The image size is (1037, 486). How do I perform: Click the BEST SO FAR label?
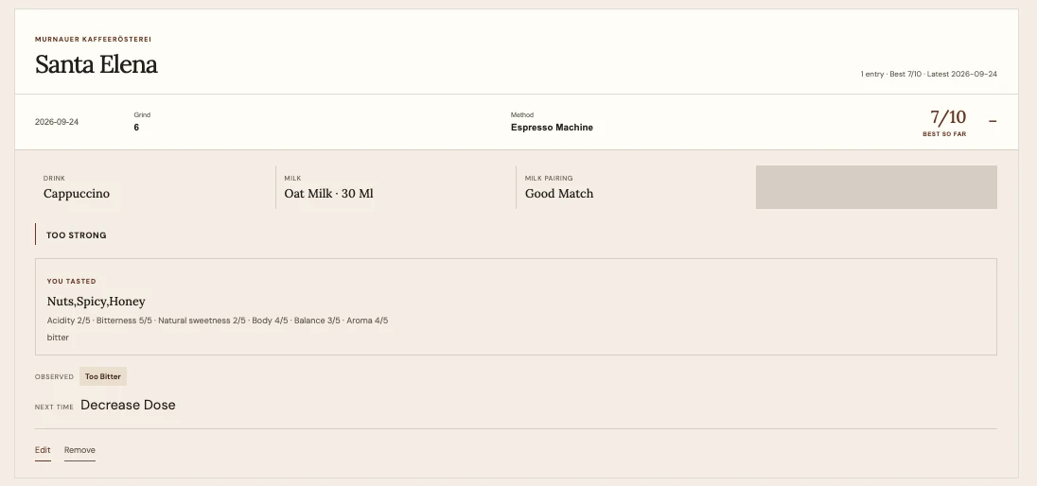point(944,134)
